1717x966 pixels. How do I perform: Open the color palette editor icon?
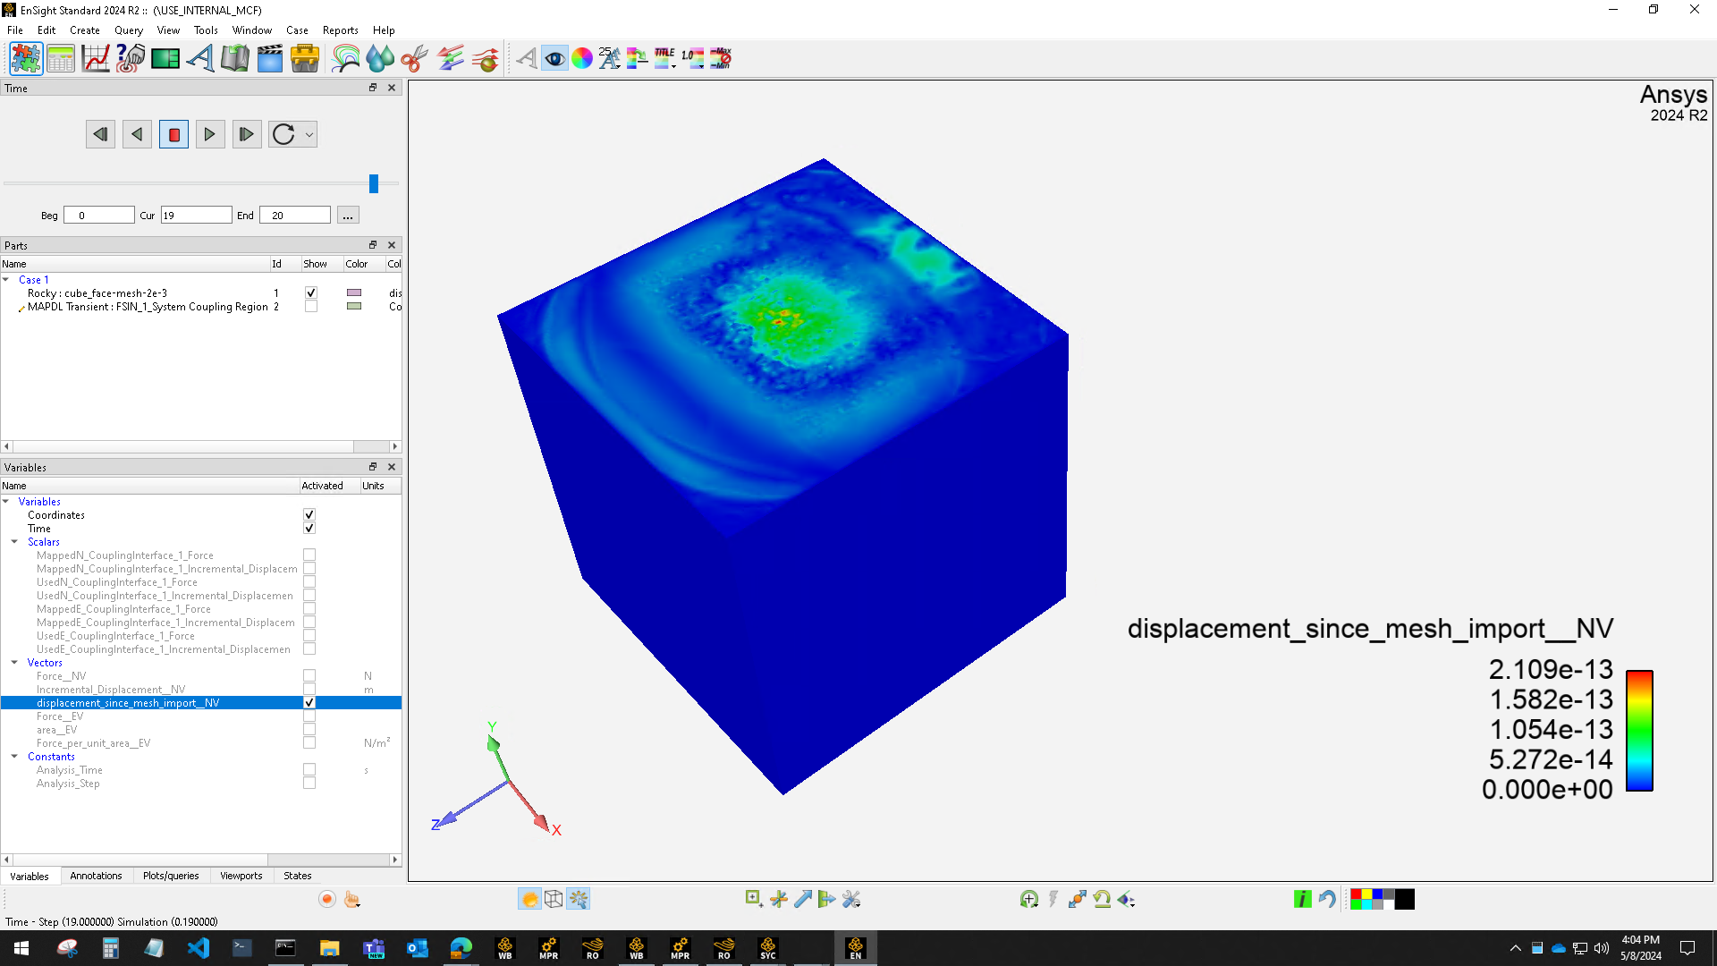tap(581, 58)
